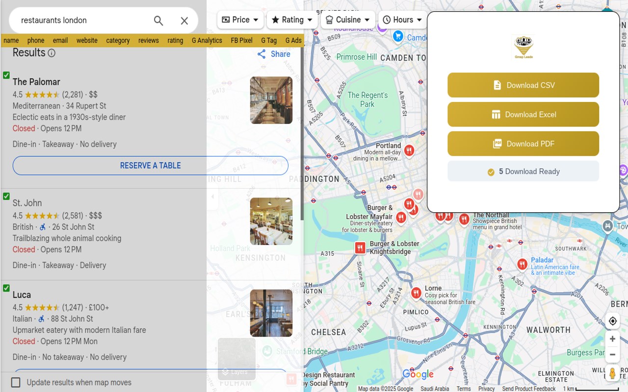Viewport: 628px width, 392px height.
Task: Click the collapse side panel arrow
Action: [212, 196]
